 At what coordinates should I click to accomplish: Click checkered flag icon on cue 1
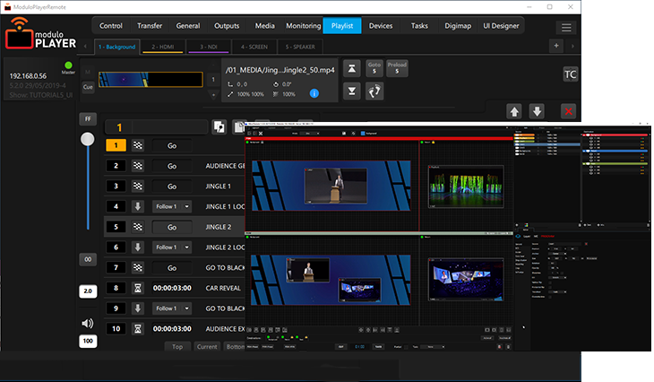[x=138, y=145]
